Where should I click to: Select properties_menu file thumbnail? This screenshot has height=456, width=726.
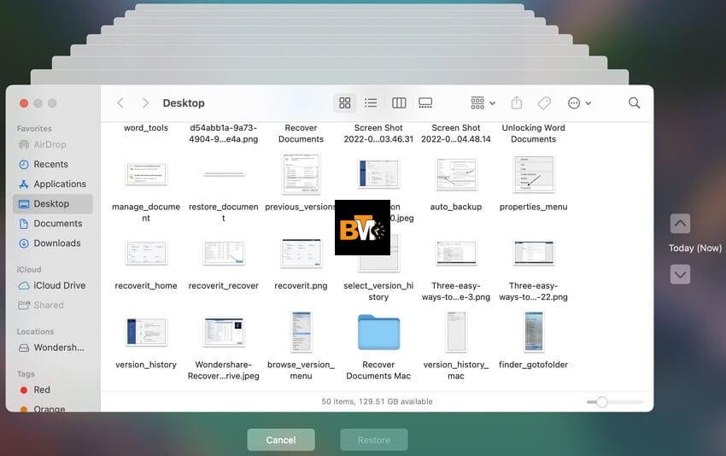(x=533, y=174)
